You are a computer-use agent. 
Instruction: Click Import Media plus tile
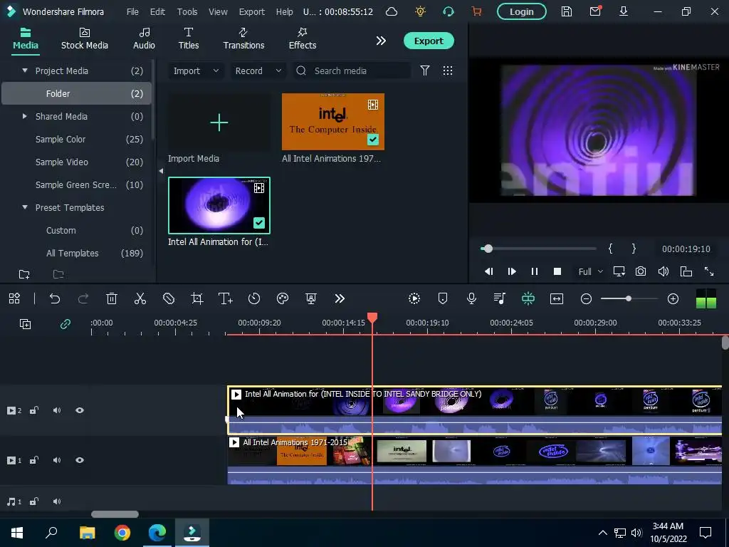(219, 123)
